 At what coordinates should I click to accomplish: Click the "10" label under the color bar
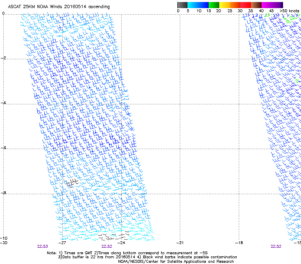click(x=199, y=11)
